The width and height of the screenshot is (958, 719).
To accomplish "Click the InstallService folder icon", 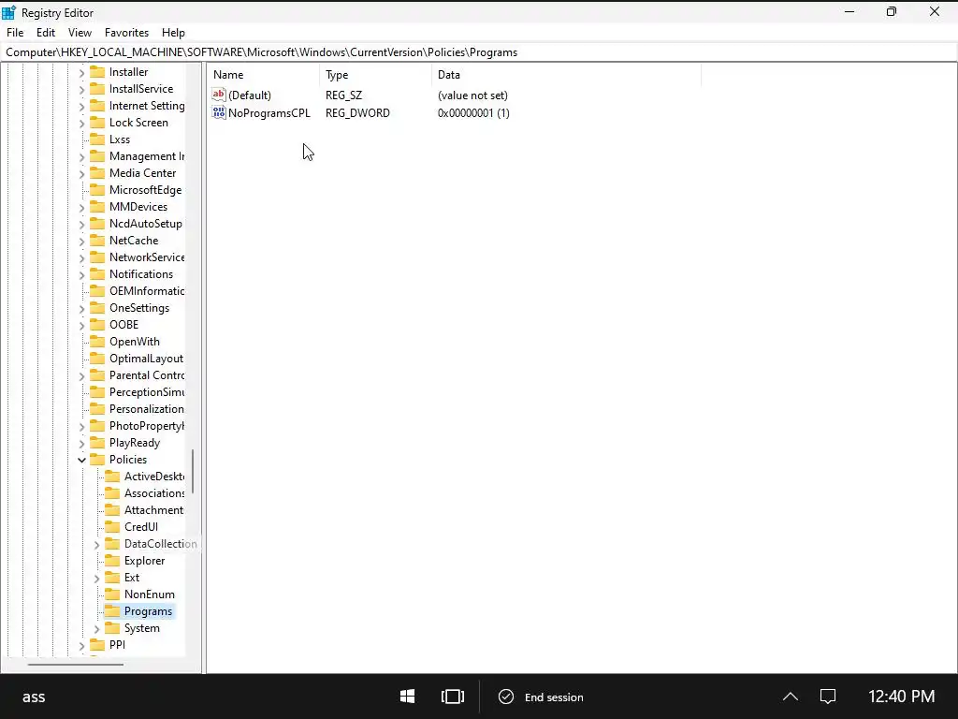I will [97, 89].
